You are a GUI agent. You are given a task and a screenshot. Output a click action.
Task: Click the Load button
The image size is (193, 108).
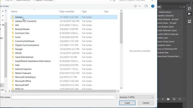(x=127, y=103)
